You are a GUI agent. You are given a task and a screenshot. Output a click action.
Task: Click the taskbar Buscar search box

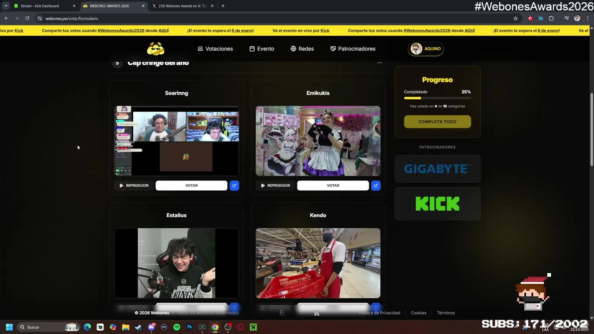[x=48, y=327]
